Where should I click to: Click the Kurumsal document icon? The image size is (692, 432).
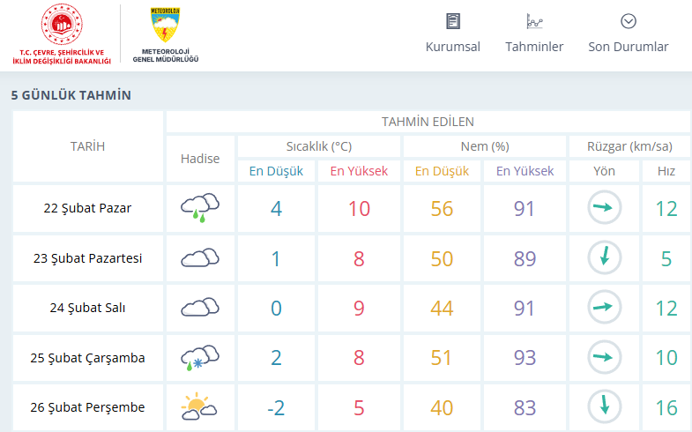(453, 21)
